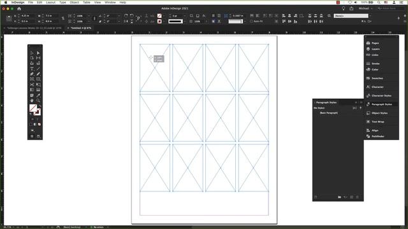The height and width of the screenshot is (229, 408).
Task: Select the Free Transform tool
Action: (x=38, y=85)
